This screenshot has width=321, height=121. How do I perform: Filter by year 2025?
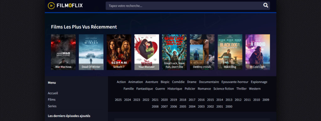118,100
